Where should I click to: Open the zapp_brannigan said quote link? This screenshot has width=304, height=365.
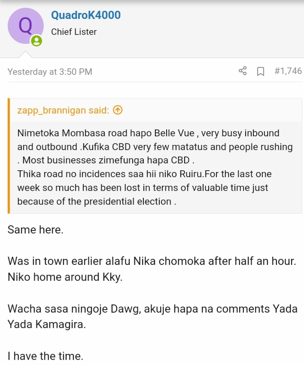click(63, 110)
